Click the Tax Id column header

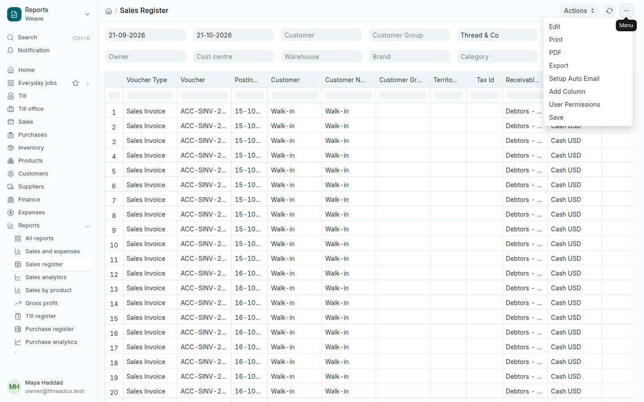(485, 80)
